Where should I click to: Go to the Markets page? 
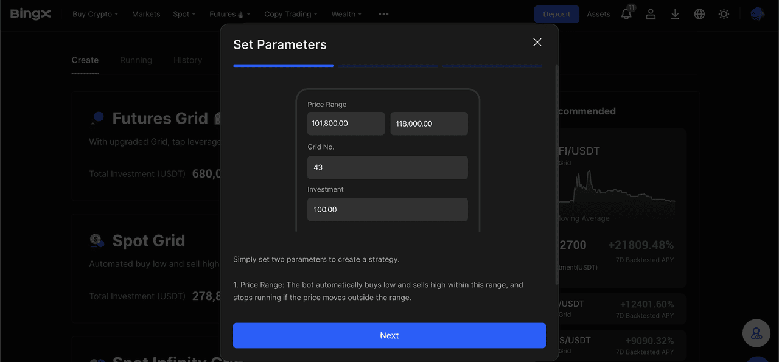(x=146, y=14)
